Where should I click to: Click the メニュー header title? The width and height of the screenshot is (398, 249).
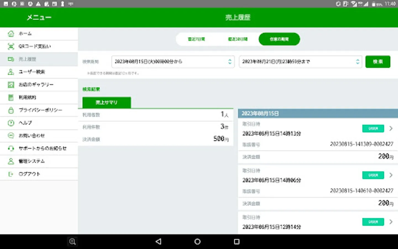pyautogui.click(x=39, y=17)
